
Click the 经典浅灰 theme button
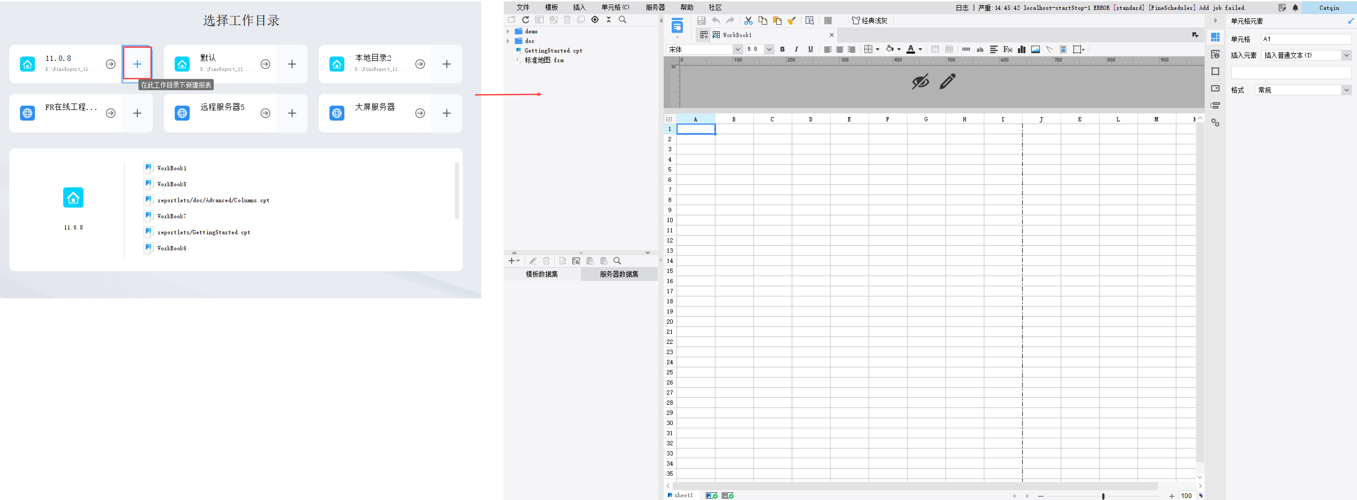(x=869, y=21)
